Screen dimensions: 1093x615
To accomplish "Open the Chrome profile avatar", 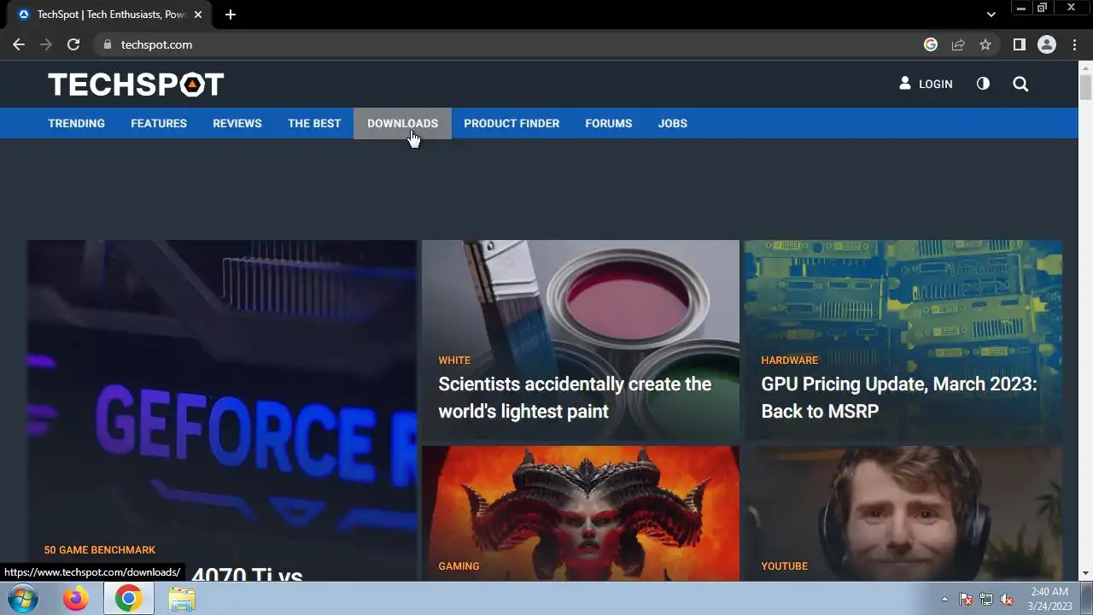I will point(1047,44).
